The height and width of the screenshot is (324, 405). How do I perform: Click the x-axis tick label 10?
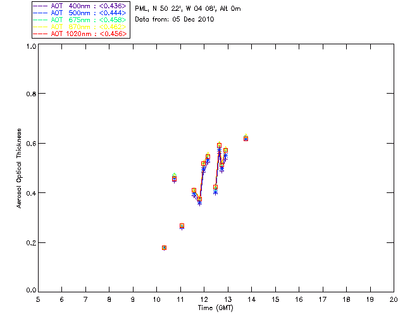(x=156, y=299)
